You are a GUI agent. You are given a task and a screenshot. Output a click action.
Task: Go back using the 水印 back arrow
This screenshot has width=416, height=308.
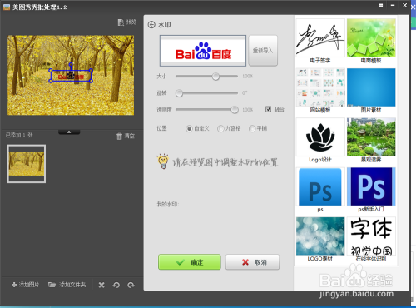151,25
